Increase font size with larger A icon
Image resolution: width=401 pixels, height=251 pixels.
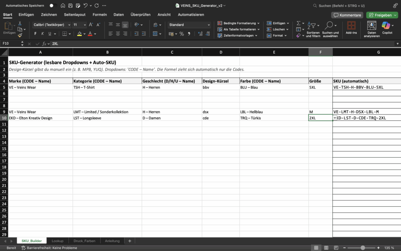pos(90,25)
